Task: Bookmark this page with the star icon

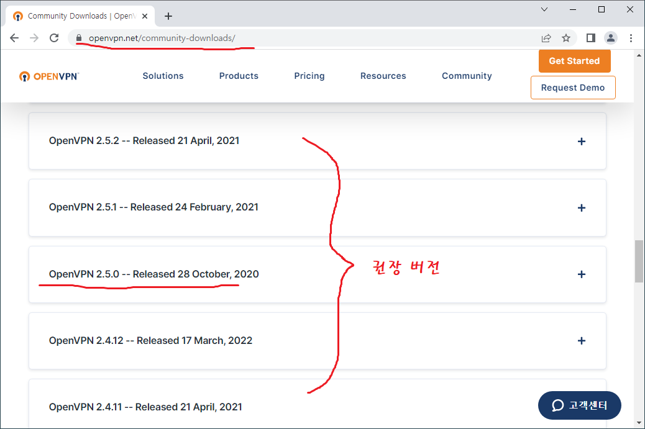Action: 566,38
